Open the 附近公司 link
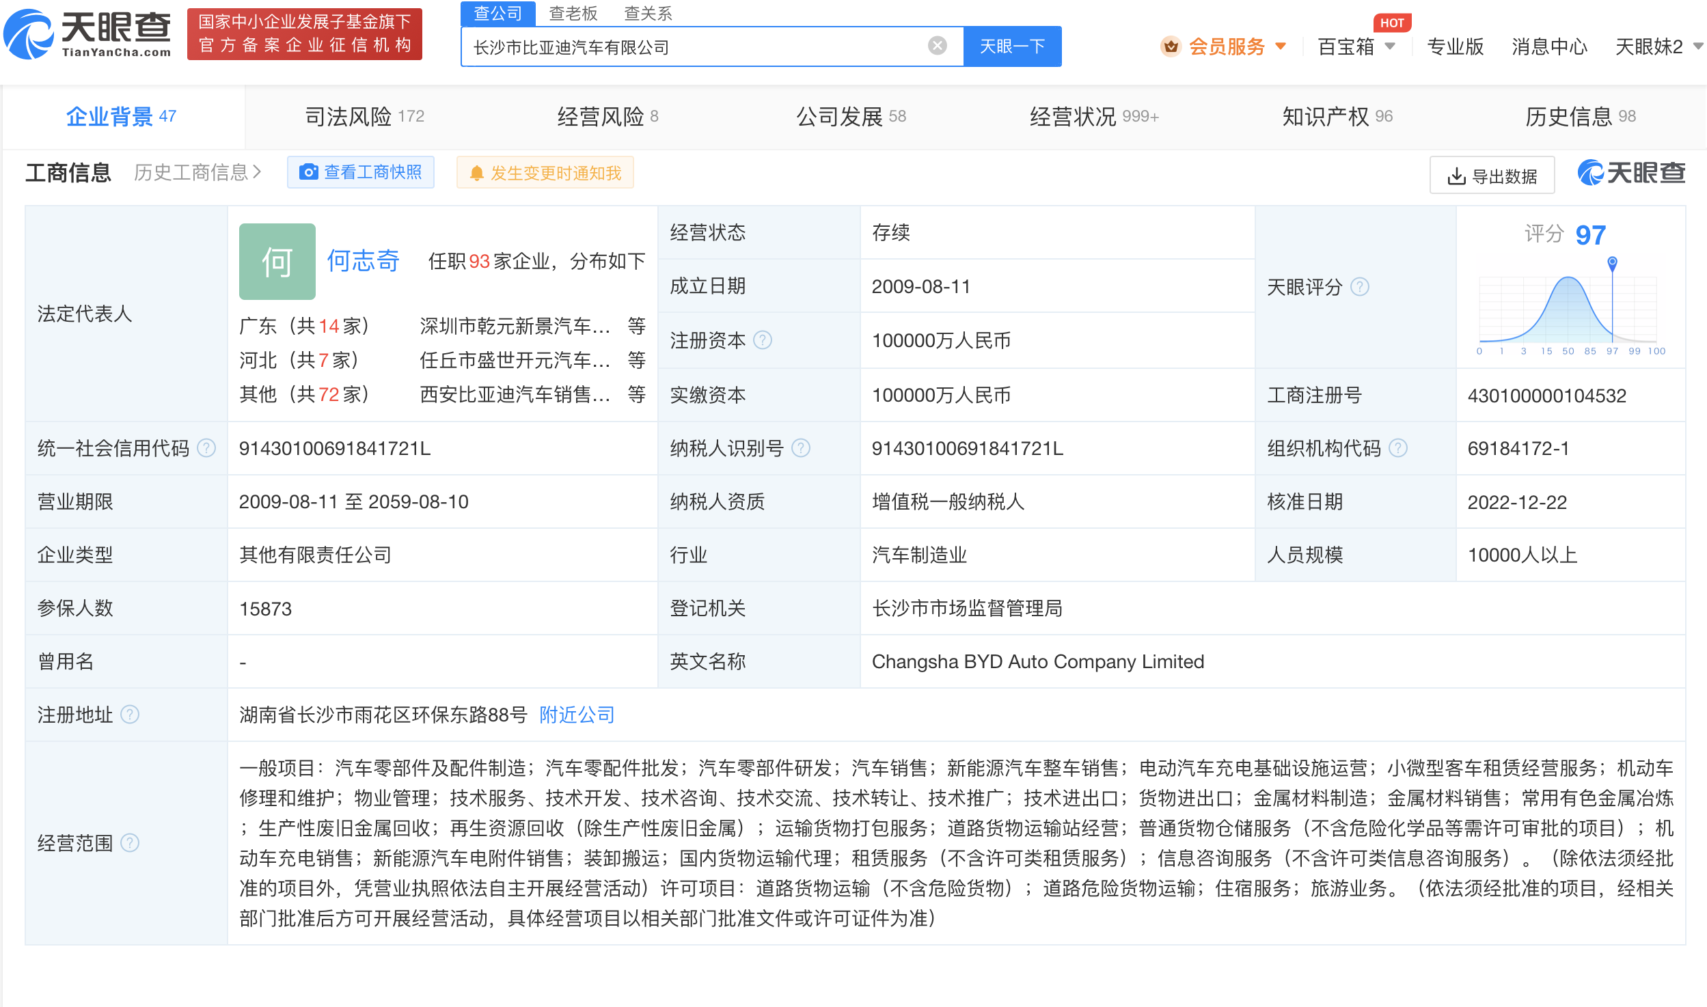 [577, 715]
